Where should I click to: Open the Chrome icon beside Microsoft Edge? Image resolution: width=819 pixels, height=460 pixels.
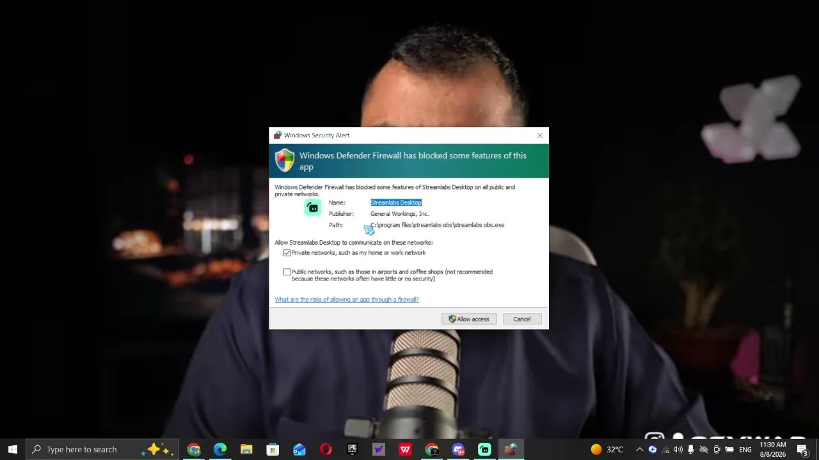(194, 449)
